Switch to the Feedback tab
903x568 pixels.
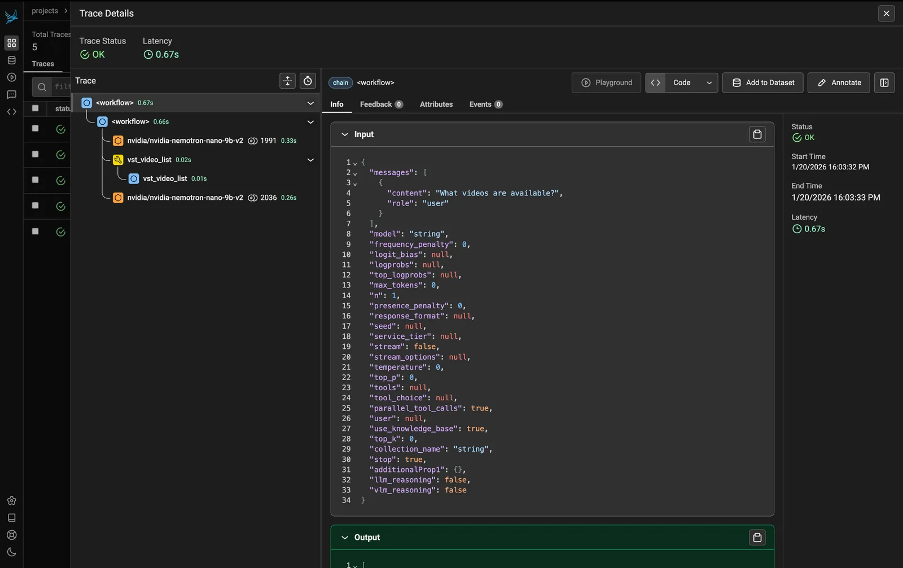pyautogui.click(x=382, y=104)
